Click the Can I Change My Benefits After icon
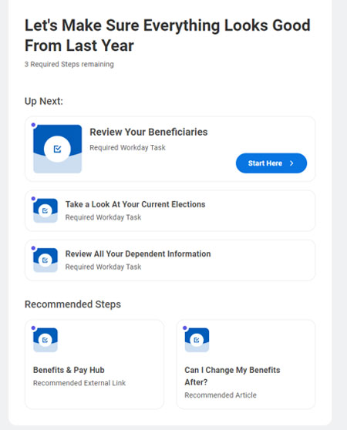This screenshot has width=347, height=430. click(x=197, y=340)
